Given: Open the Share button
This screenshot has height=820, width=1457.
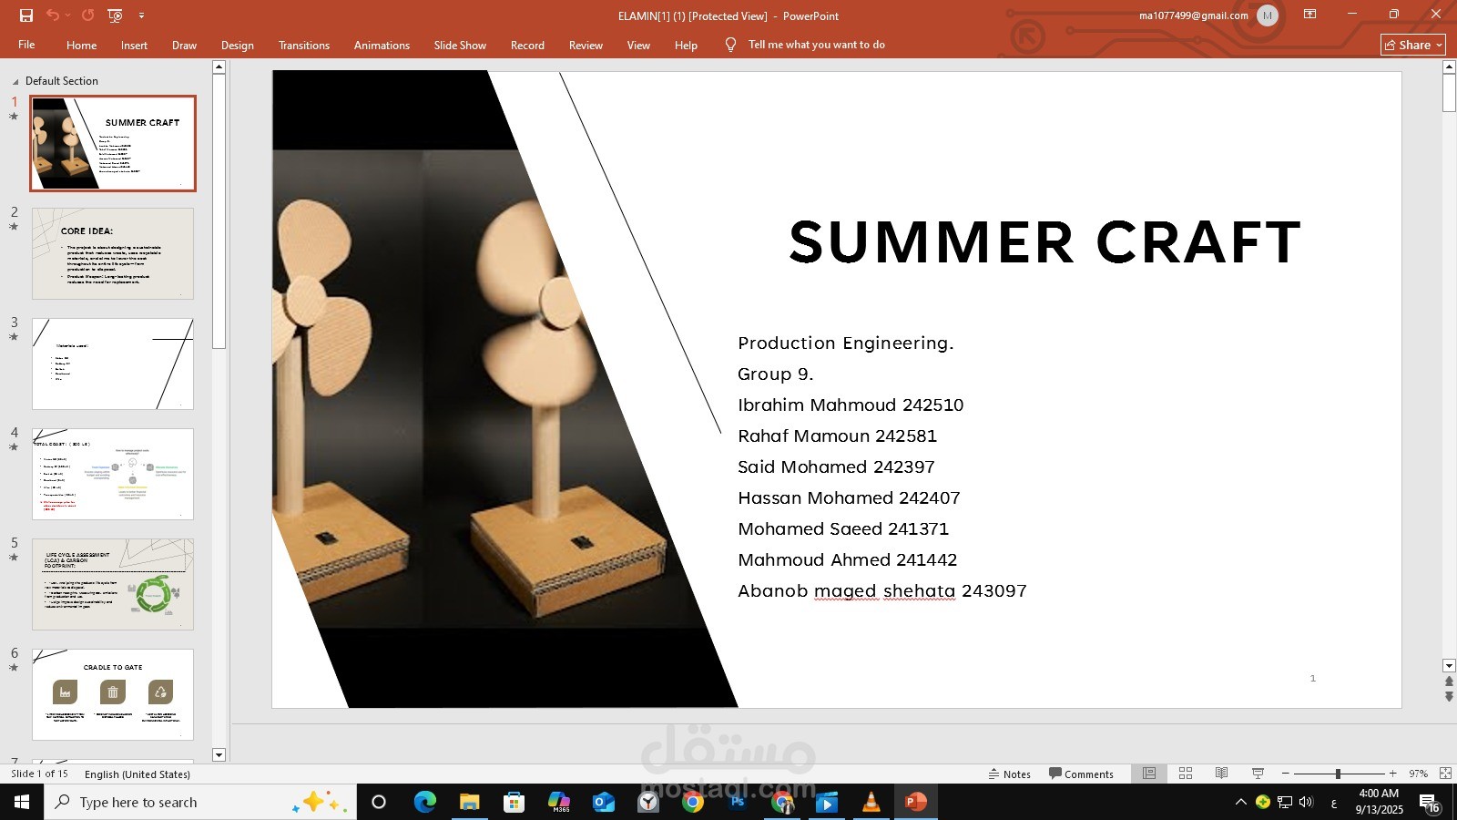Looking at the screenshot, I should (x=1412, y=45).
